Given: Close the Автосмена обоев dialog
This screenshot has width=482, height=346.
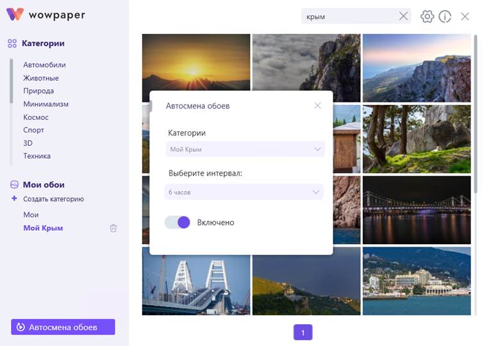Looking at the screenshot, I should (317, 106).
